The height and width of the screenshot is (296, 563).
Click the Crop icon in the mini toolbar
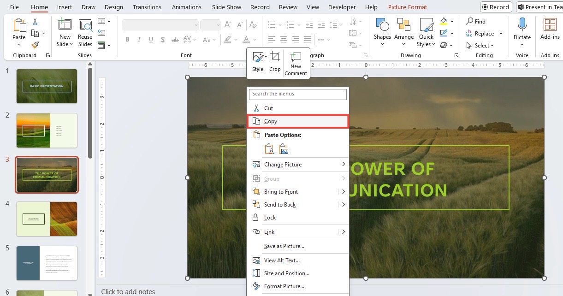click(275, 62)
